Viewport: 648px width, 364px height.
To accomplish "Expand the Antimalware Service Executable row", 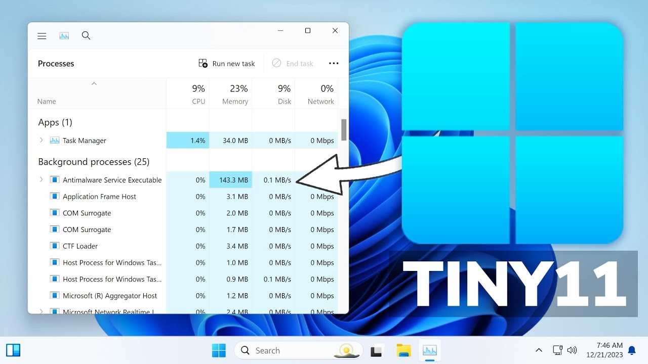I will (41, 179).
